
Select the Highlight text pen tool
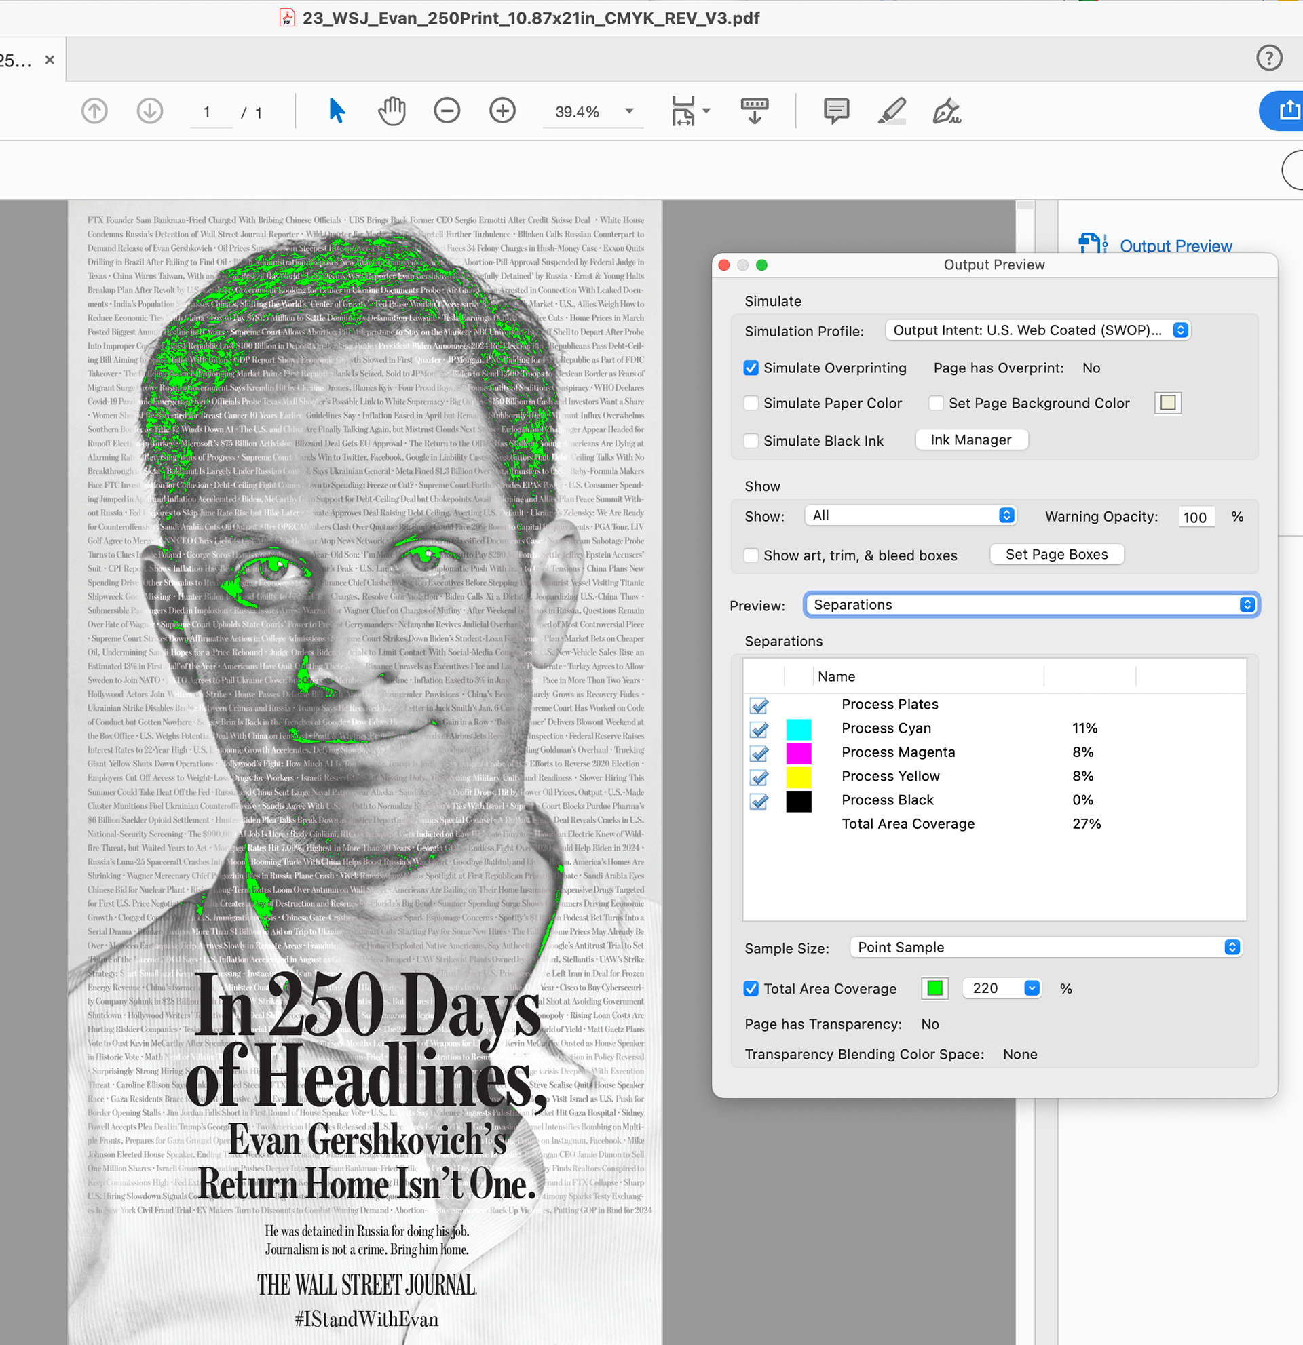[892, 111]
